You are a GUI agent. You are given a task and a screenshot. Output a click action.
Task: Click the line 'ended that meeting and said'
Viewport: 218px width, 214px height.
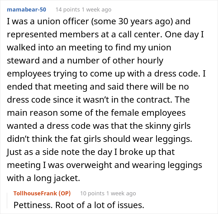coord(98,87)
